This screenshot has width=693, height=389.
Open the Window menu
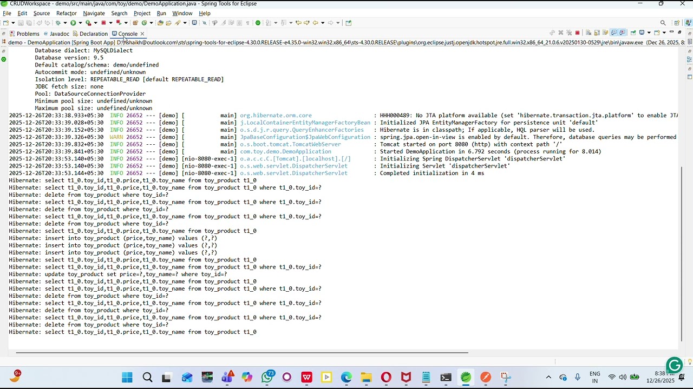click(x=182, y=14)
